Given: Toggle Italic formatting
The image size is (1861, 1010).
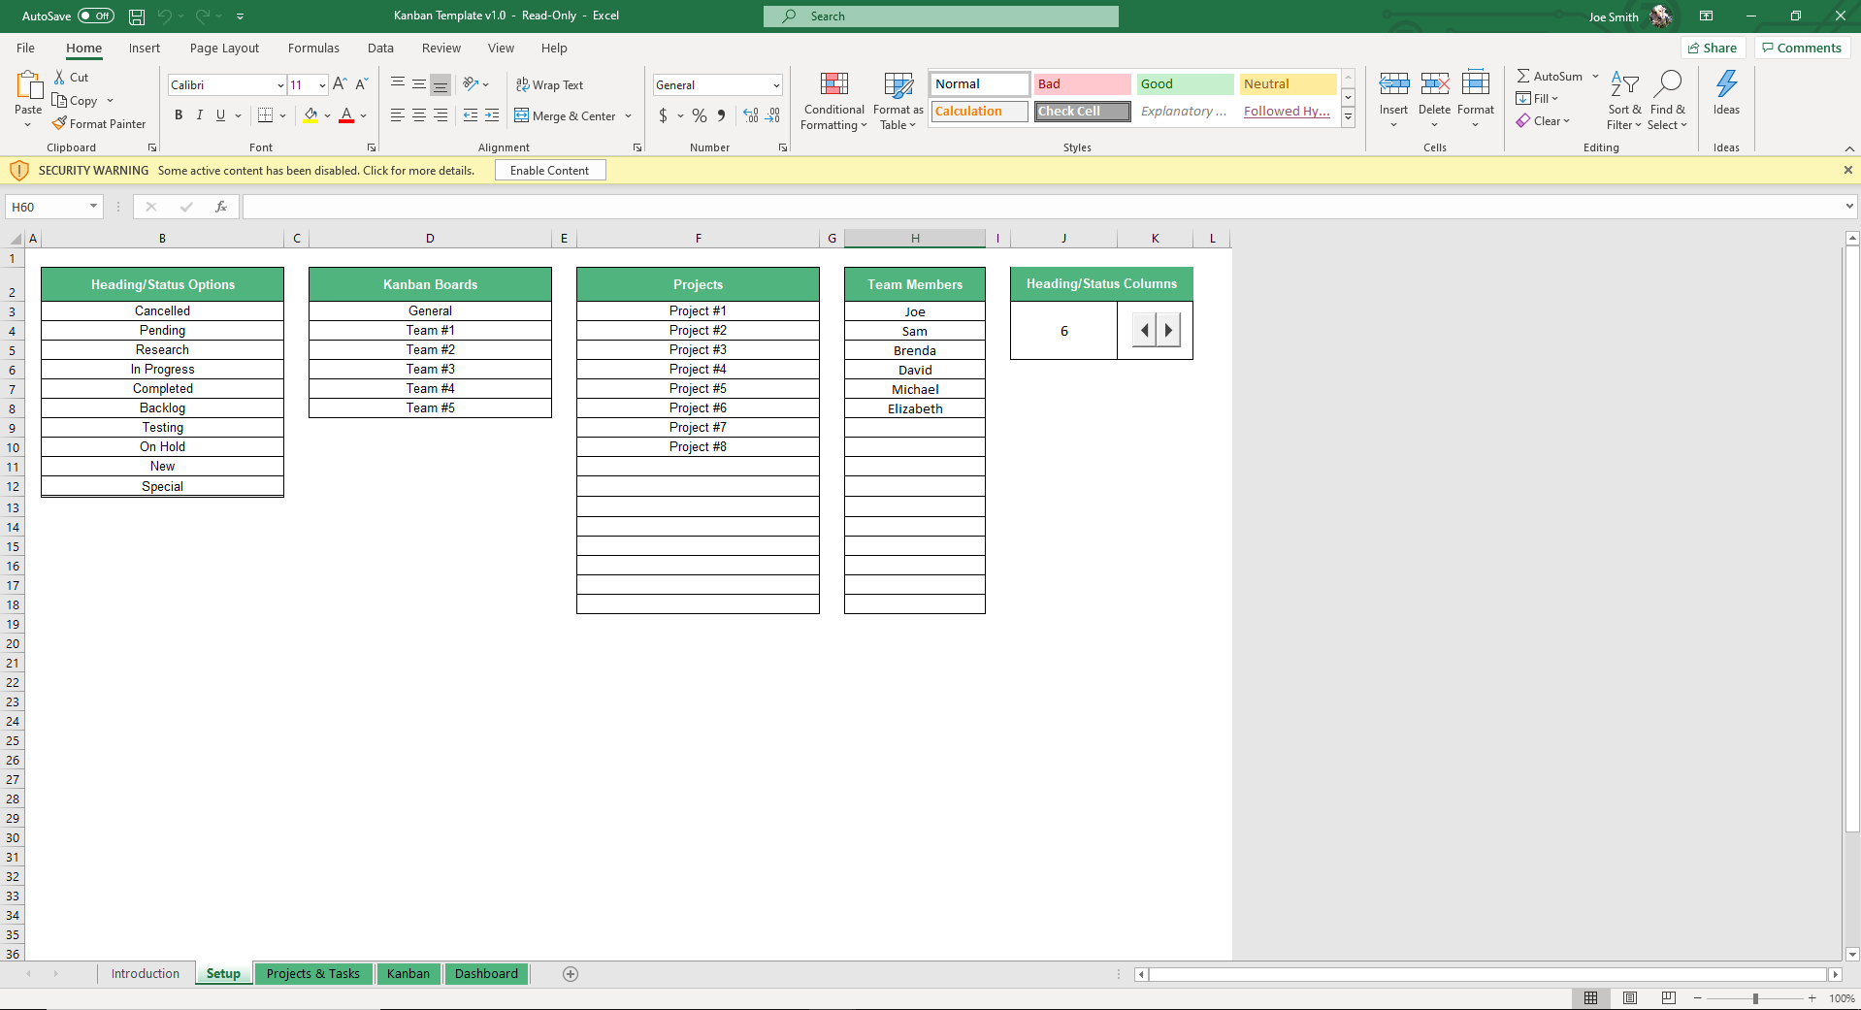Looking at the screenshot, I should pos(200,115).
